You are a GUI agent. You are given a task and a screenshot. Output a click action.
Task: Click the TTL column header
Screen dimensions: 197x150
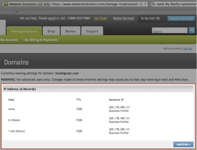(78, 100)
